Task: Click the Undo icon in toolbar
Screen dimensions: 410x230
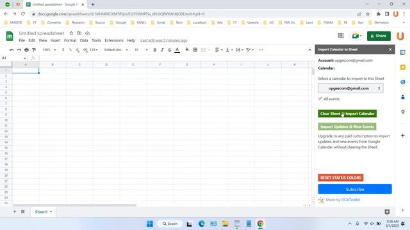Action: pyautogui.click(x=12, y=50)
